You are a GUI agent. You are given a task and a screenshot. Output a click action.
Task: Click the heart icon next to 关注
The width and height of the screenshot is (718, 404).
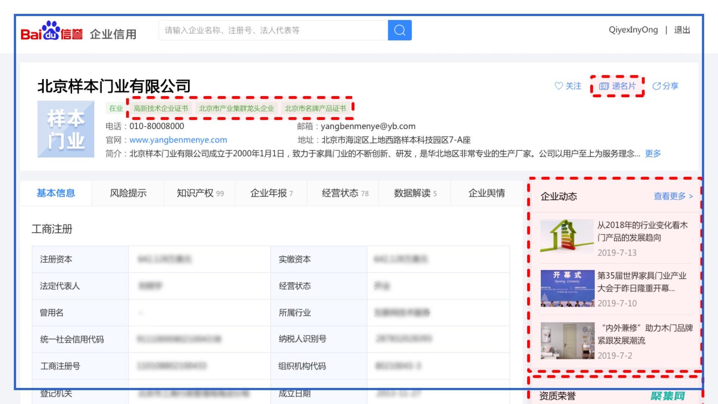[x=559, y=86]
